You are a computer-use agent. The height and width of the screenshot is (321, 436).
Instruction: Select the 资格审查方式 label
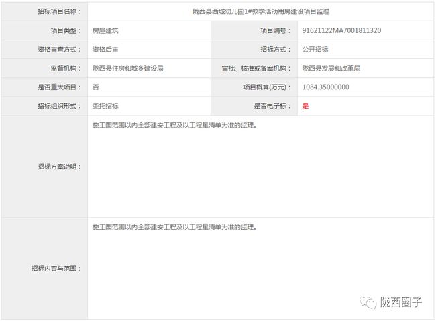(x=60, y=50)
